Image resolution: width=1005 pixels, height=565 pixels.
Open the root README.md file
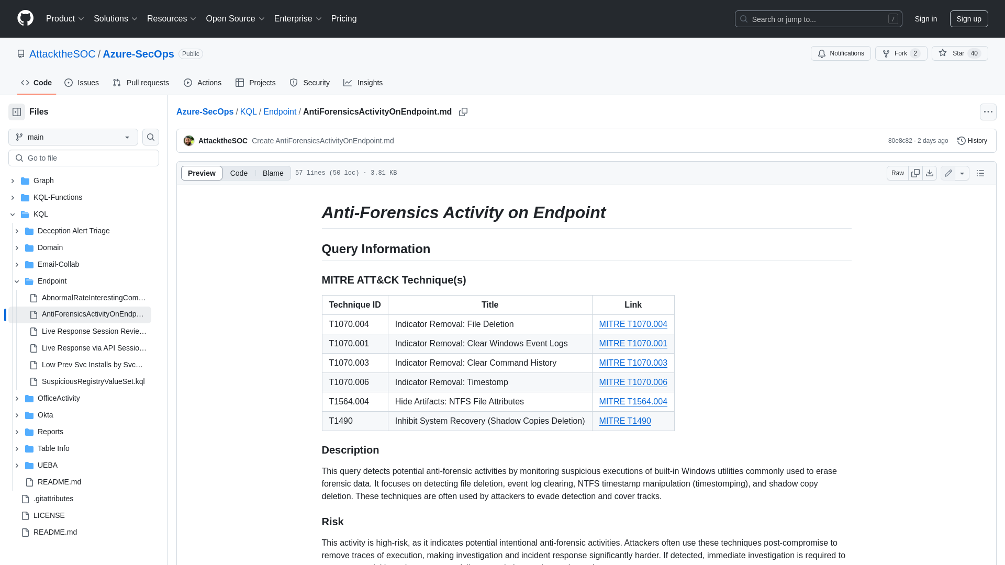[55, 532]
